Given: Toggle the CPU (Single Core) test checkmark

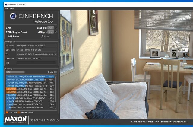Looking at the screenshot, I should pyautogui.click(x=56, y=32).
